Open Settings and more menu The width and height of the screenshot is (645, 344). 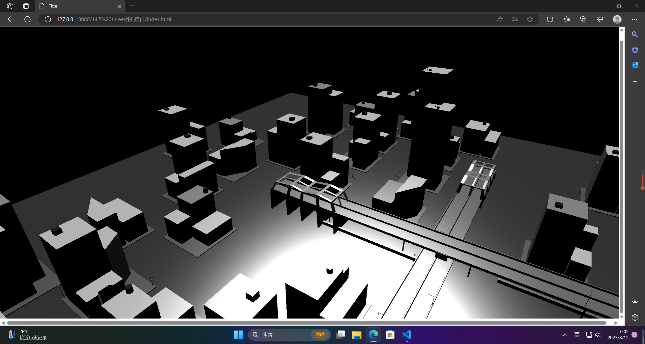click(634, 19)
